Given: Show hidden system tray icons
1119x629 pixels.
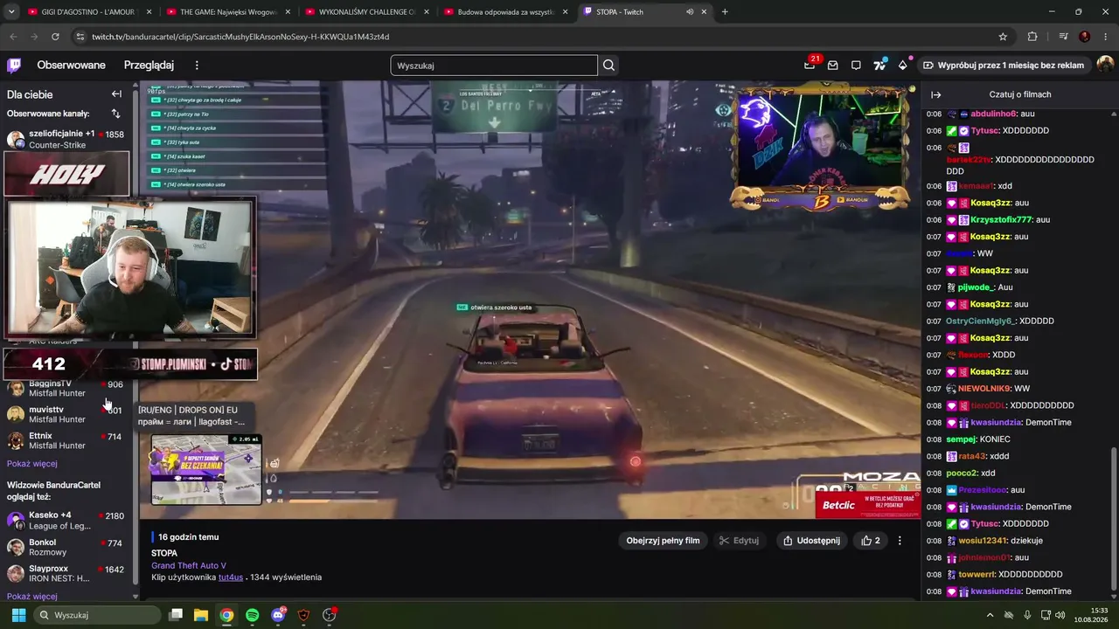Looking at the screenshot, I should point(991,615).
